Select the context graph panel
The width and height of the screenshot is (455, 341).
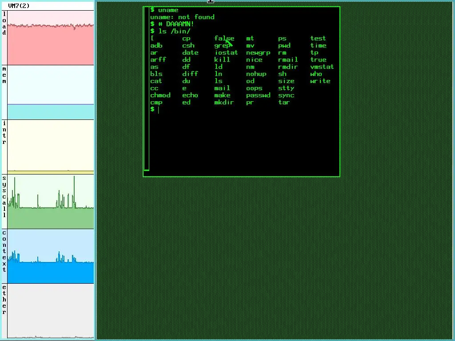[51, 256]
